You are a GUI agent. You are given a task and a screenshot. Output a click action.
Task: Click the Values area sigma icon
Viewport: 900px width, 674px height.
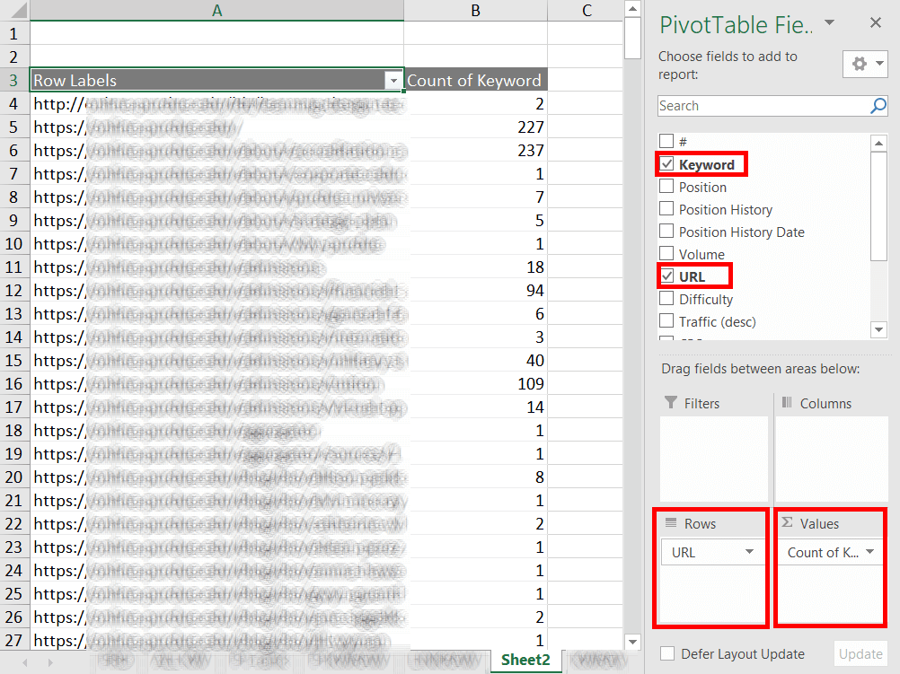787,523
